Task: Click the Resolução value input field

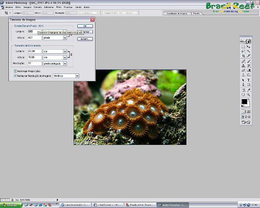Action: [x=35, y=63]
